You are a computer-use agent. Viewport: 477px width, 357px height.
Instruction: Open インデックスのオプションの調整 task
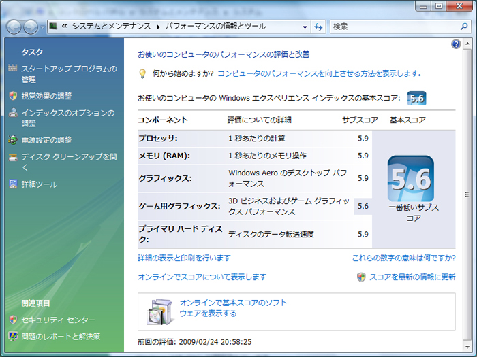[x=68, y=118]
